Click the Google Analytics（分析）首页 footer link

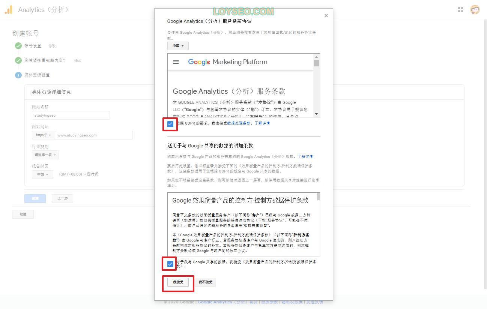click(x=228, y=302)
